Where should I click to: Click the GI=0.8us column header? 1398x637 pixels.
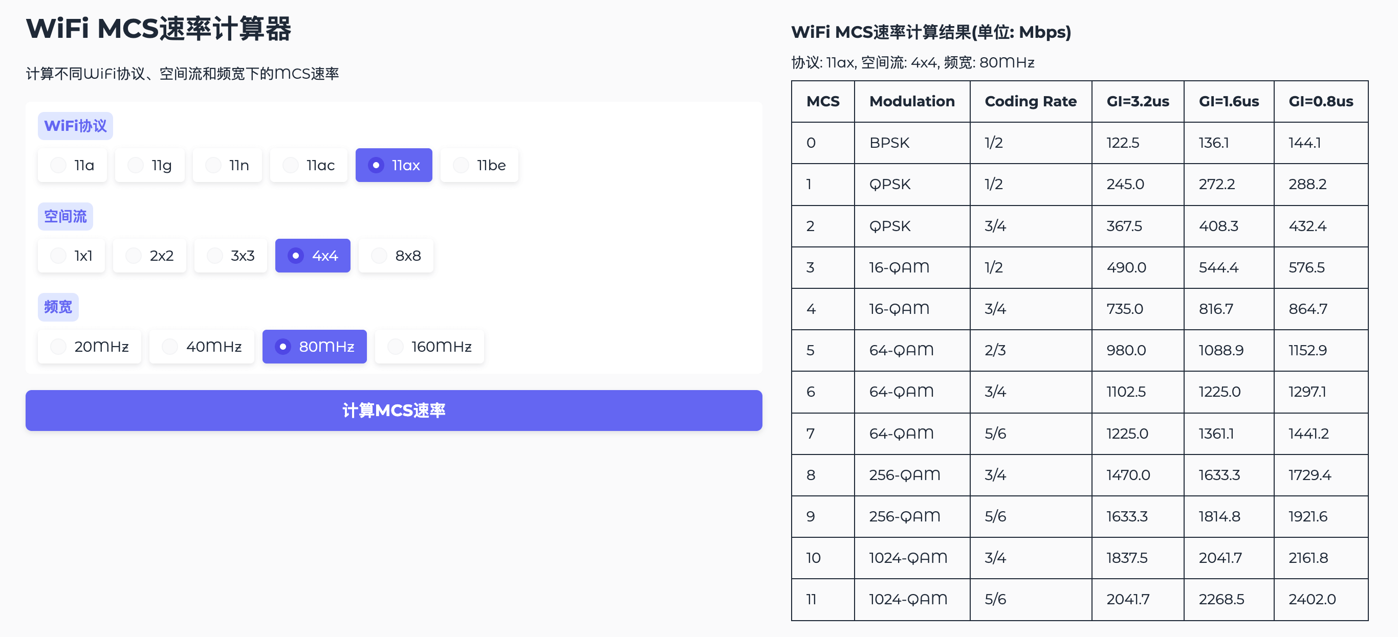click(1321, 101)
